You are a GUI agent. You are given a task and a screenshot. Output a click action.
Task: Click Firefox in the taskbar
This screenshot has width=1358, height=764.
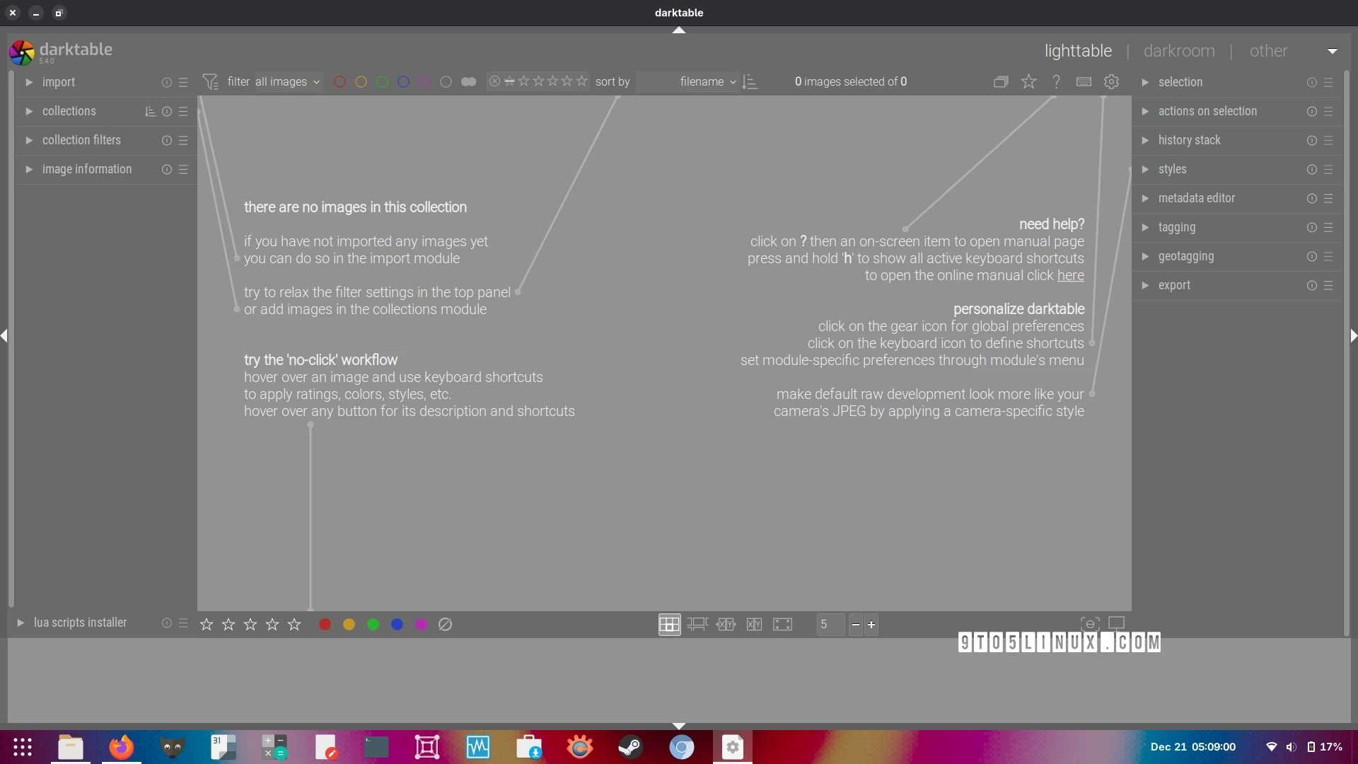pos(121,747)
